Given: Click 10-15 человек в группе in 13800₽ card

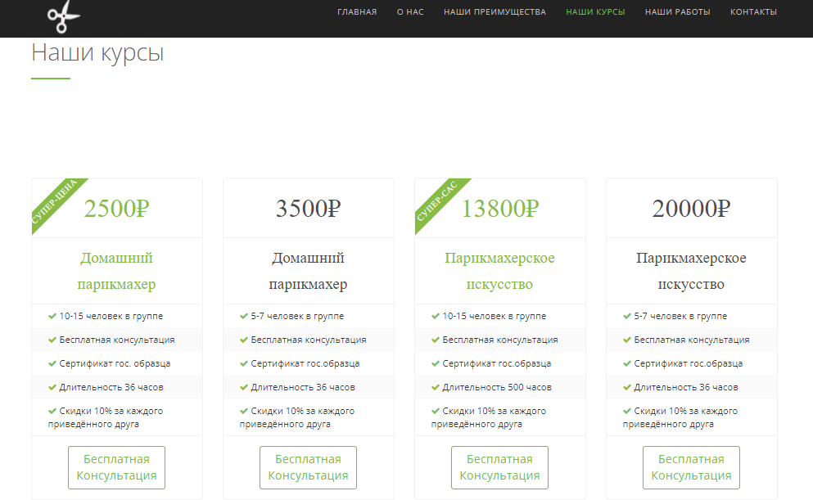Looking at the screenshot, I should 495,316.
